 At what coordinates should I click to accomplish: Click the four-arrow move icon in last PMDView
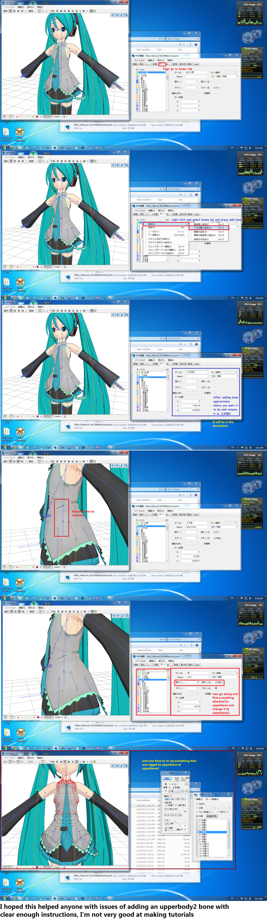point(117,766)
